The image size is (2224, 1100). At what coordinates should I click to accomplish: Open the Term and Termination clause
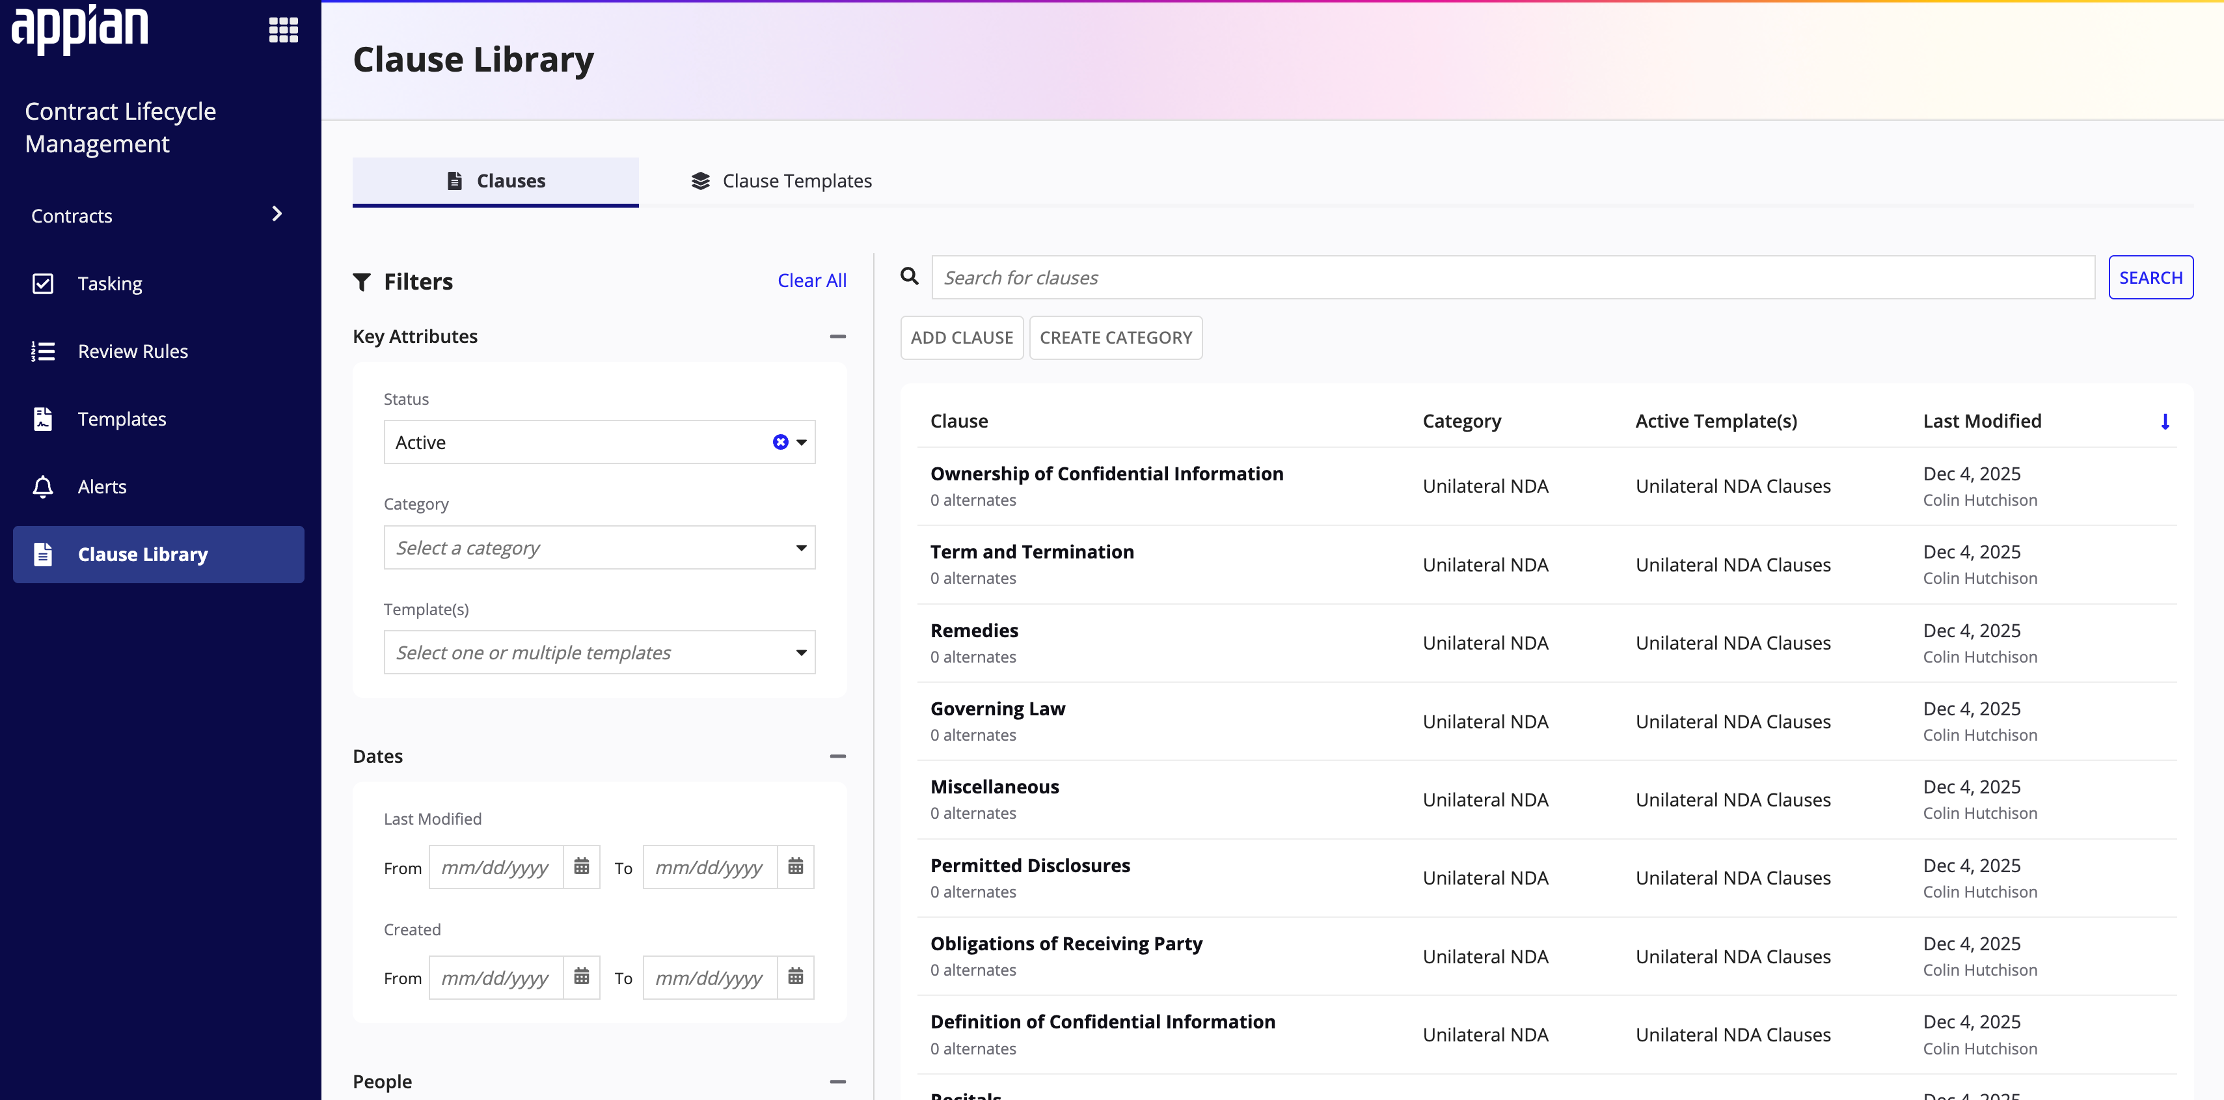pos(1032,552)
